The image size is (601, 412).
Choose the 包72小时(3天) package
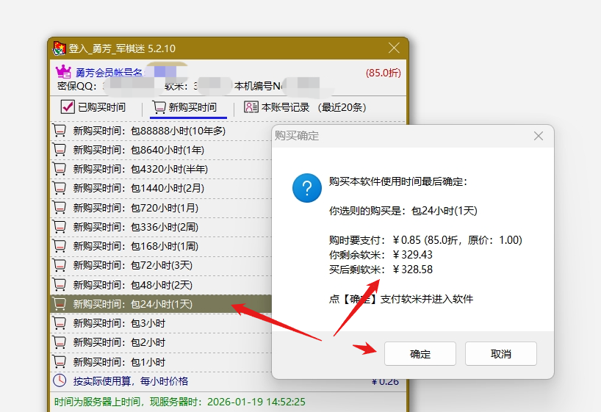pos(140,265)
